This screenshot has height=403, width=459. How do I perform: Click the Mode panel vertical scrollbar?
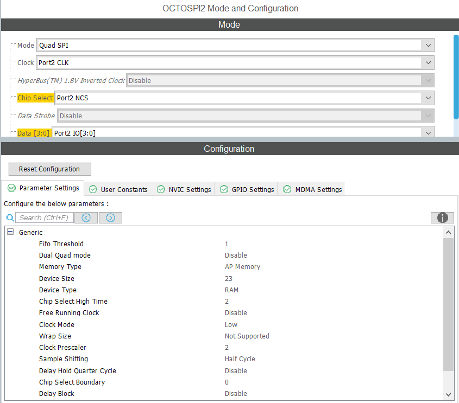[x=456, y=77]
